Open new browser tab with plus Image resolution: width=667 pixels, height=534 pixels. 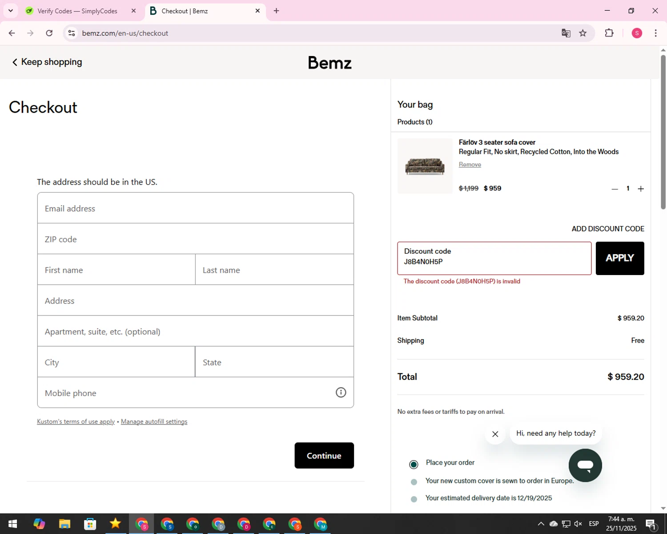[277, 11]
